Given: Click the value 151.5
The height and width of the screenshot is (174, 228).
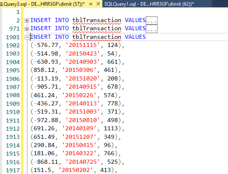Looking at the screenshot, I should (42, 170).
